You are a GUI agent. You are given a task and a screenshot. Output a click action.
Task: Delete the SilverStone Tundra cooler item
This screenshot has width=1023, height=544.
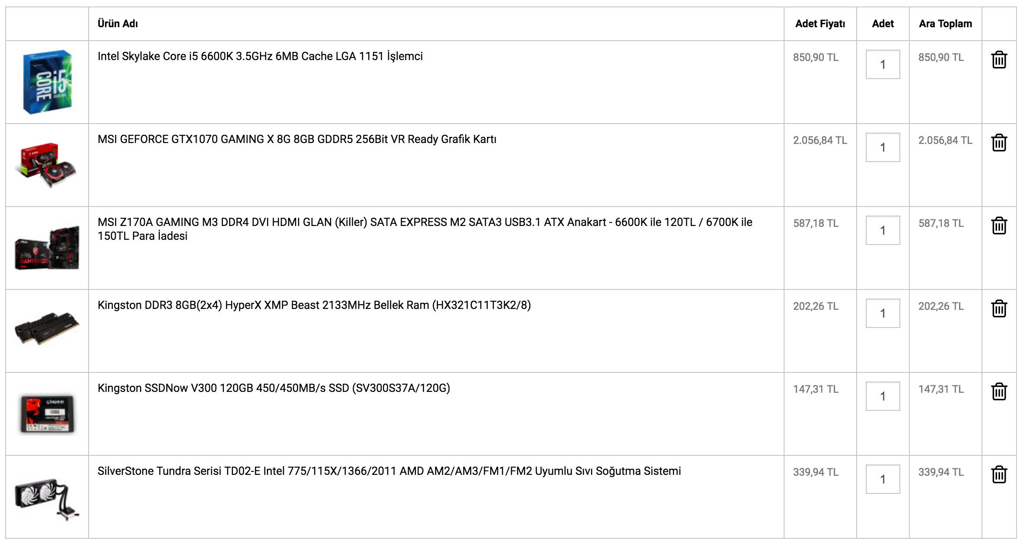tap(999, 474)
